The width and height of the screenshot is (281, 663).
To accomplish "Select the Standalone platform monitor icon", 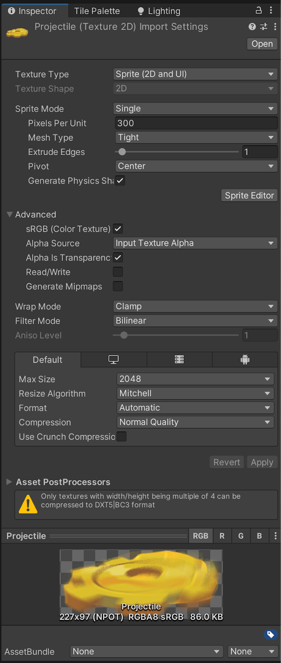I will coord(113,360).
